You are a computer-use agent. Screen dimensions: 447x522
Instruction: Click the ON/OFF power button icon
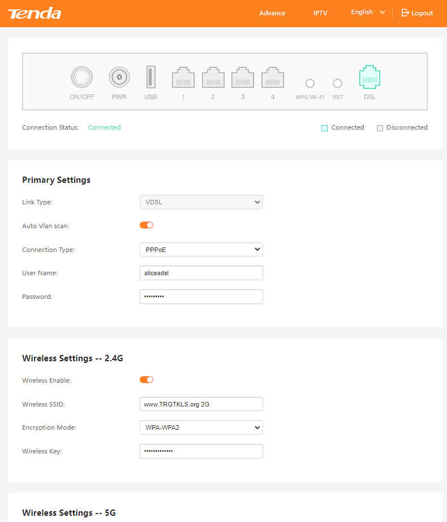pos(81,77)
